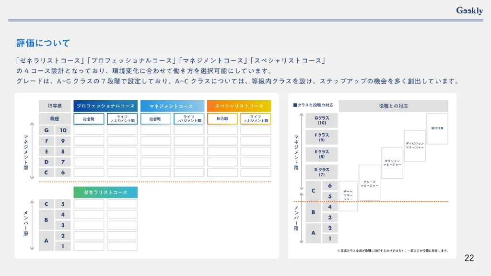Select the blue マネジメントコース header
Viewport: 491px width, 276px height.
(x=172, y=106)
